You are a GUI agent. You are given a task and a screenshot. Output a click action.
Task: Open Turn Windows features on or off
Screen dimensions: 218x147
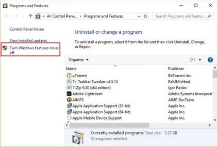(34, 50)
